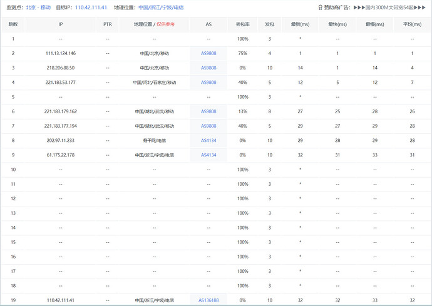
Task: Click the 最新(ms) column header
Action: click(301, 24)
